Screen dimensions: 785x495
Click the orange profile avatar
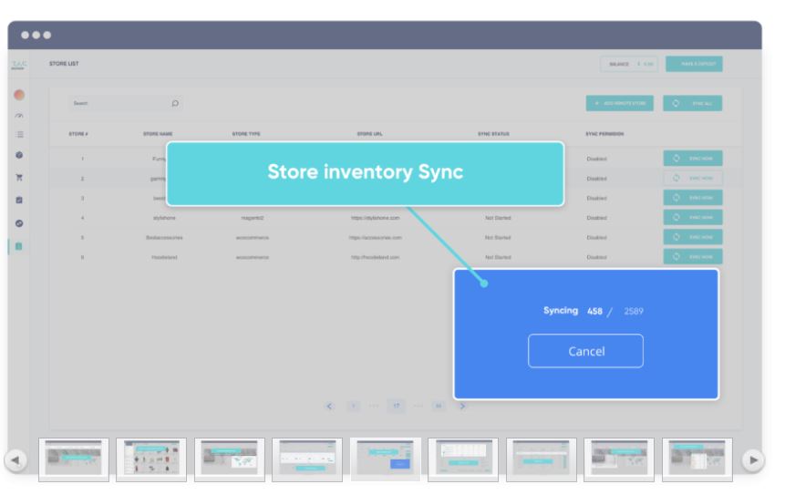tap(19, 95)
